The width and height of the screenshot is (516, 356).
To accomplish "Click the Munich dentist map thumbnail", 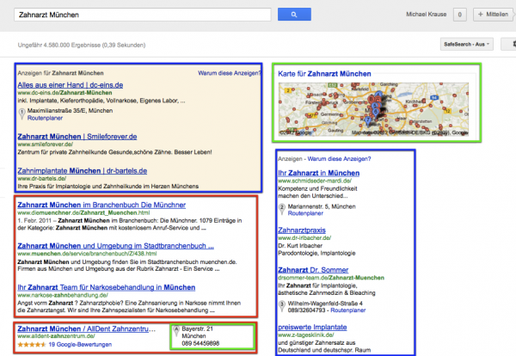I will pyautogui.click(x=373, y=109).
